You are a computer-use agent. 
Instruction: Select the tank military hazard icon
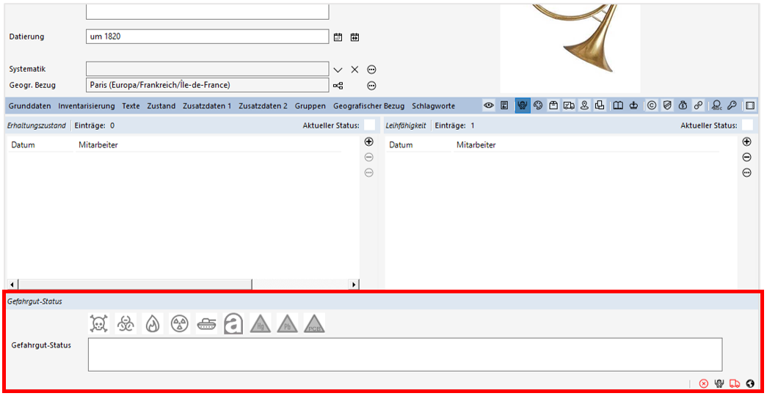[x=206, y=323]
